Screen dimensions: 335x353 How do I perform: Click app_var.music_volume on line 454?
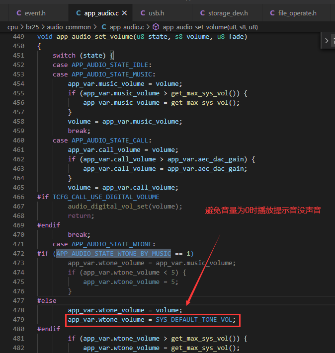[x=106, y=84]
